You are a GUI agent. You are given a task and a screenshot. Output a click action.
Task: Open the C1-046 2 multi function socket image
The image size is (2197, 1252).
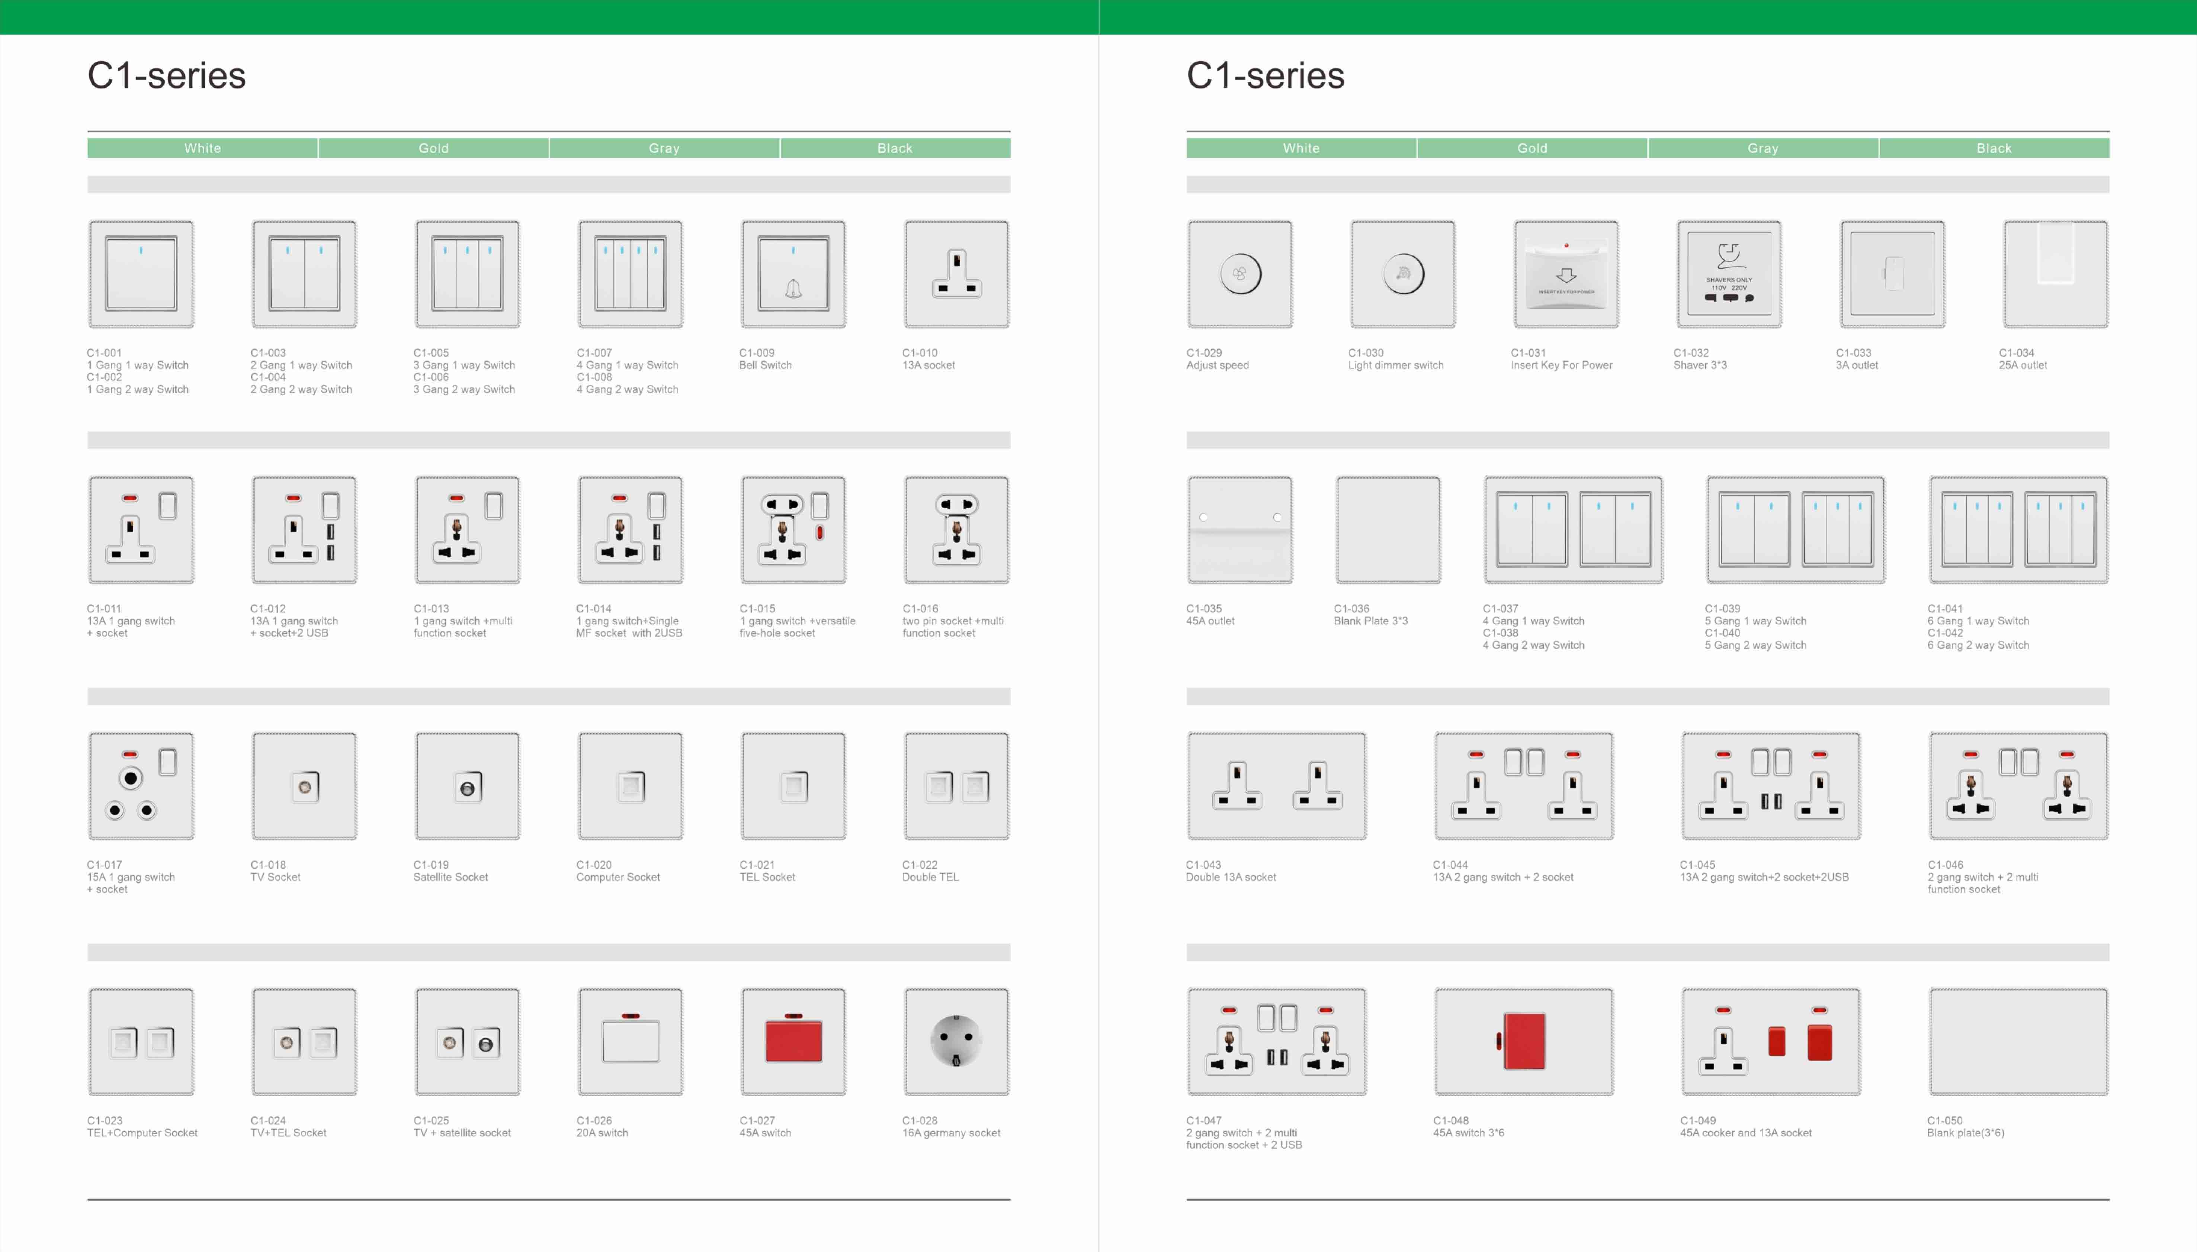2019,786
